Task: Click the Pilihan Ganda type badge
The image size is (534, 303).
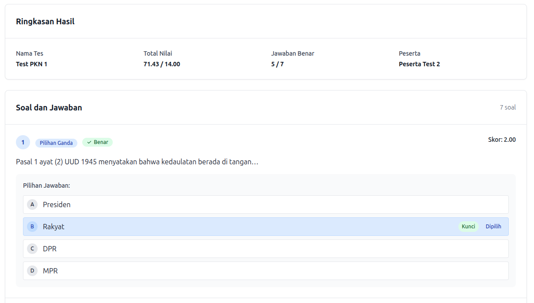Action: [56, 143]
